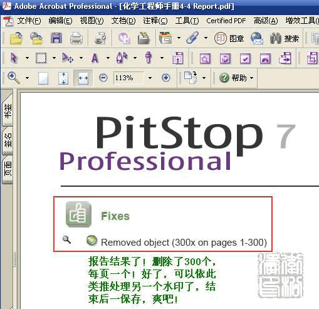Screen dimensions: 319x309
Task: Open the Organizer icon
Action: tap(144, 38)
